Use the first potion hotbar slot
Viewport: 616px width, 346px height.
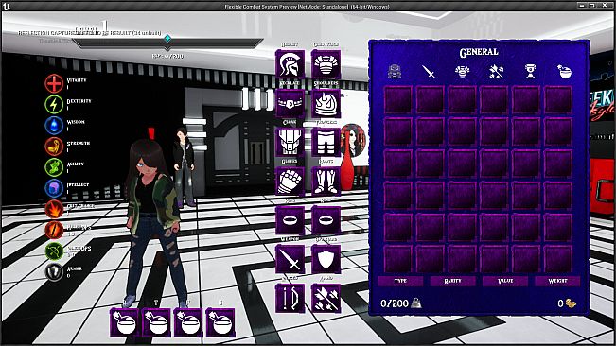pyautogui.click(x=124, y=323)
